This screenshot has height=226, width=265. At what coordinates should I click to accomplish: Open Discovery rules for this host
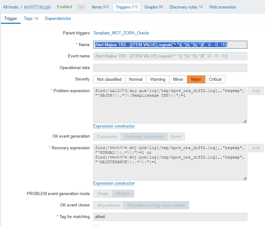pyautogui.click(x=186, y=7)
